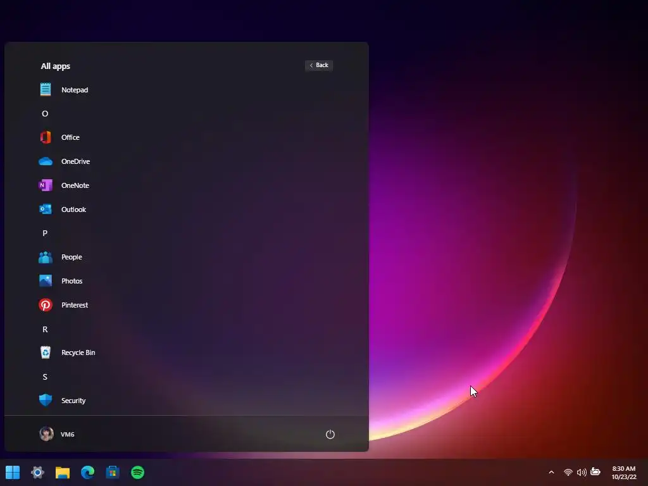Click the volume speaker tray icon
Screen dimensions: 648x486
tap(582, 472)
